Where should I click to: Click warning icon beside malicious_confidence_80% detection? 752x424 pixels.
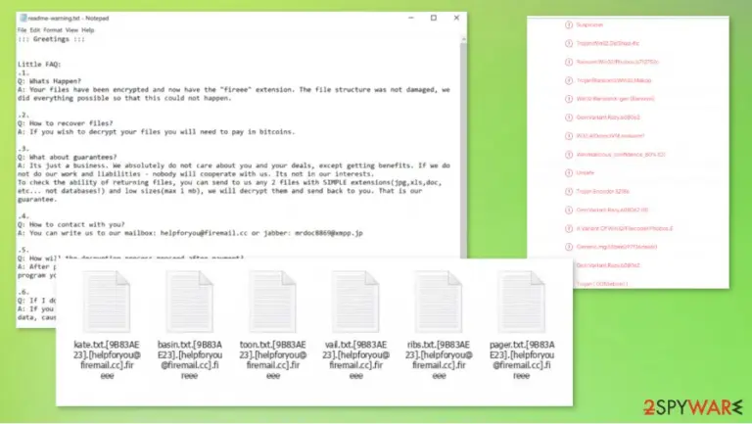click(569, 155)
